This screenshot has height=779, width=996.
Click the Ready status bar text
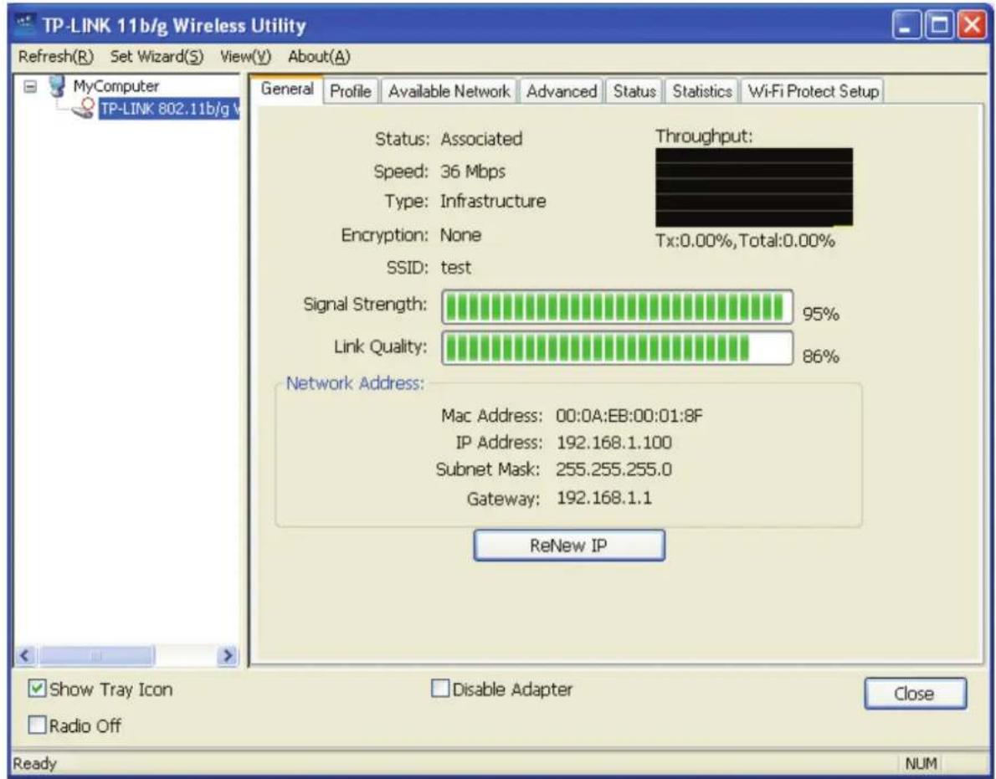pos(35,763)
